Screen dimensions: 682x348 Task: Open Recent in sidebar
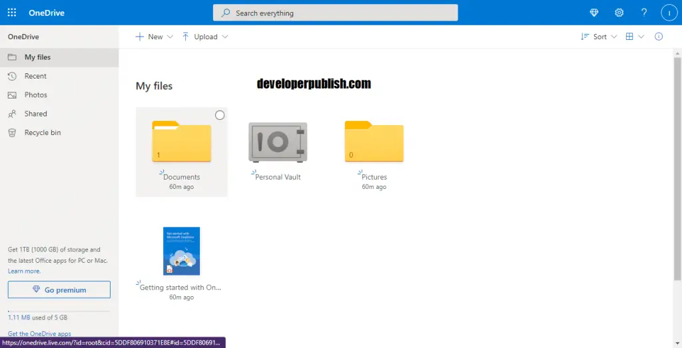click(59, 76)
